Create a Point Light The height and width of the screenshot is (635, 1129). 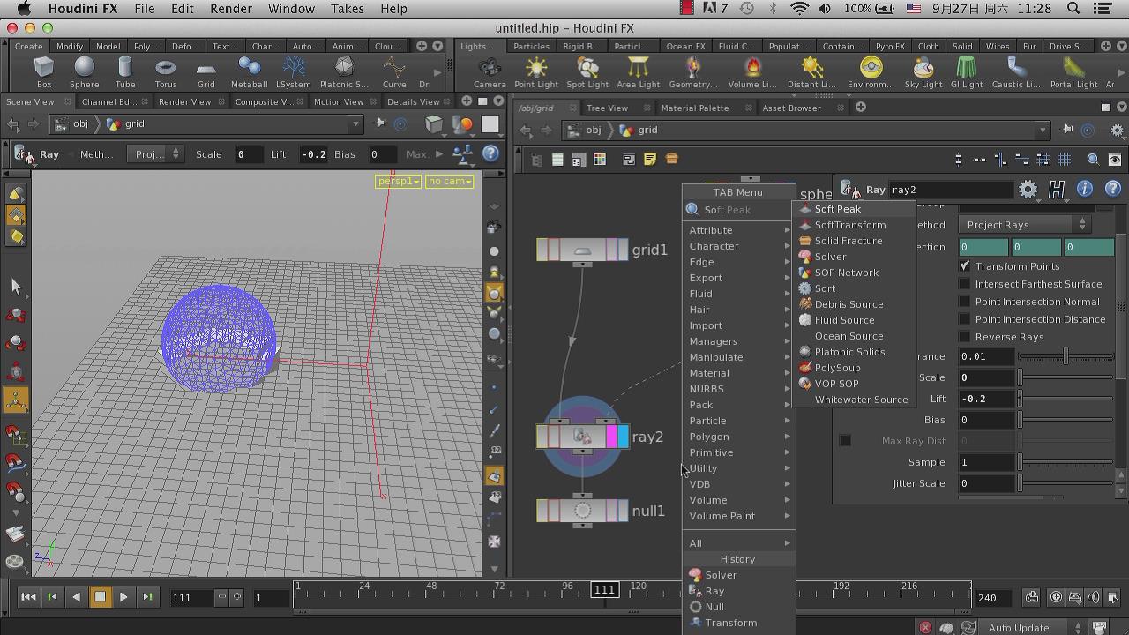[535, 72]
